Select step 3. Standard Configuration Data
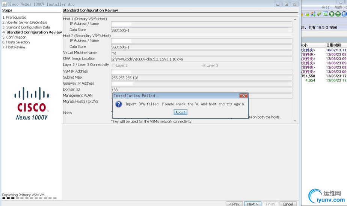Image resolution: width=347 pixels, height=206 pixels. coord(26,27)
